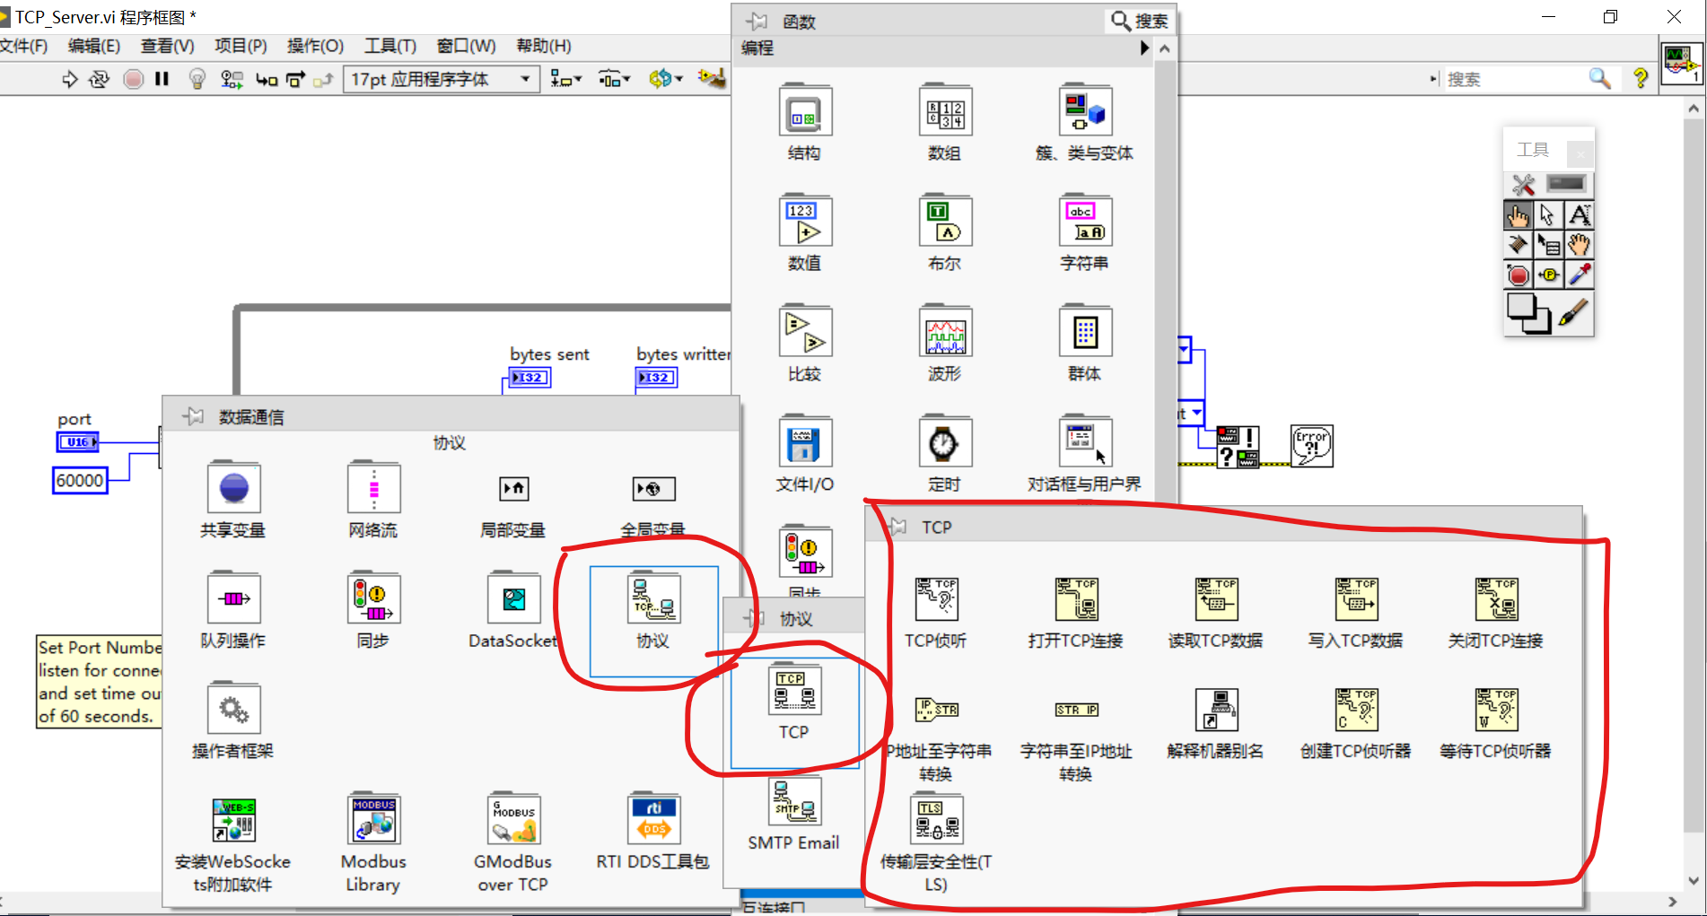Select the Probe Data tool
The height and width of the screenshot is (916, 1707).
[1548, 275]
